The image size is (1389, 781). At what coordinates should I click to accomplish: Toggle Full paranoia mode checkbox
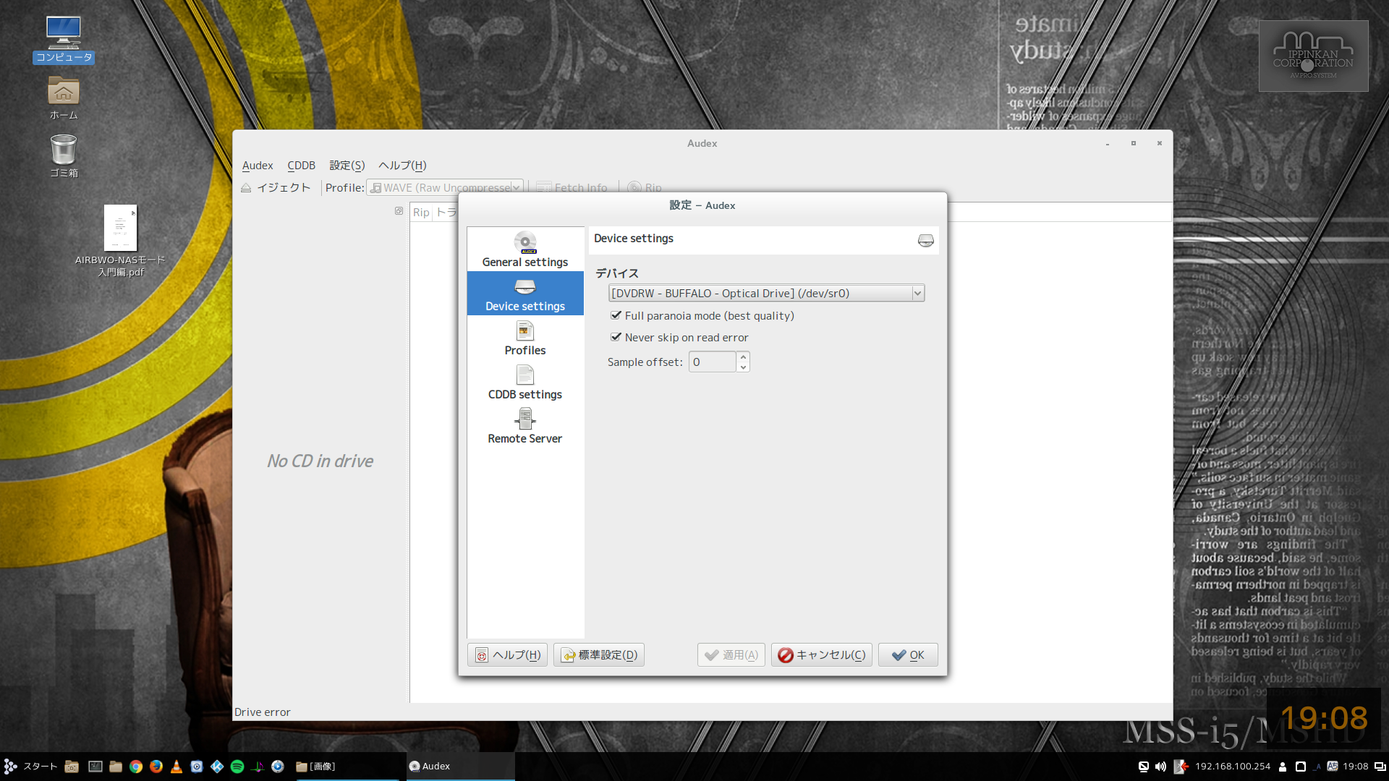click(x=616, y=315)
